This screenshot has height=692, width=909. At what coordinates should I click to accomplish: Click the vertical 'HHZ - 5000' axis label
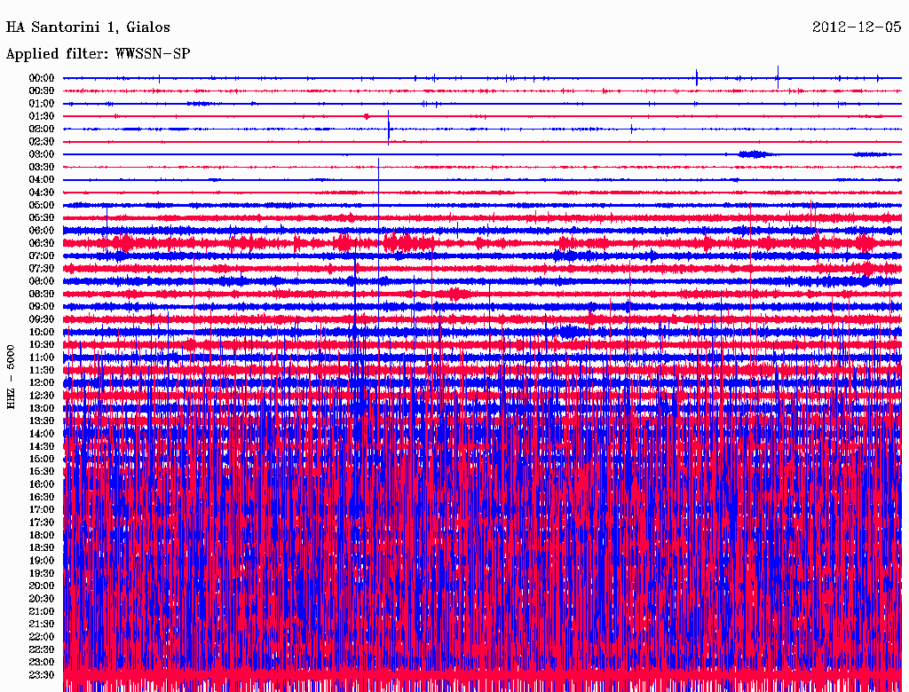coord(11,377)
